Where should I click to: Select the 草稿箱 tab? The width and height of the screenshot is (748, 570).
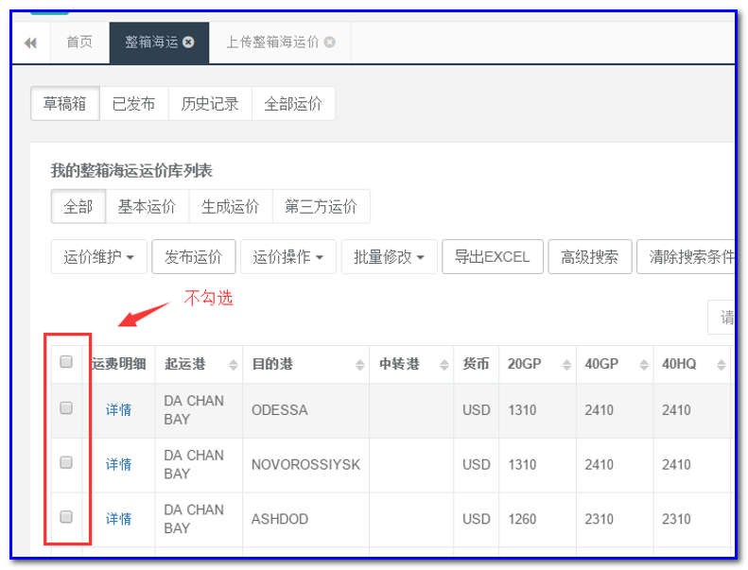(65, 103)
